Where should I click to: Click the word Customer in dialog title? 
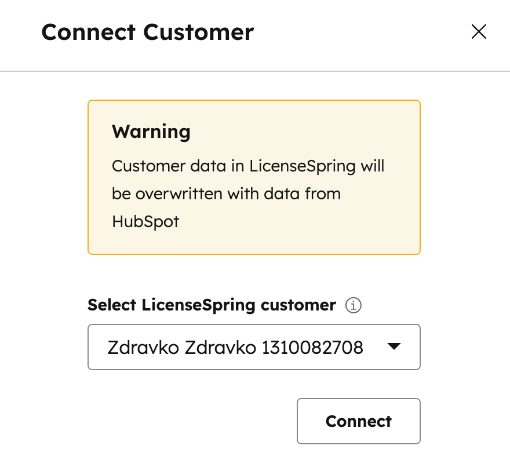click(x=198, y=32)
